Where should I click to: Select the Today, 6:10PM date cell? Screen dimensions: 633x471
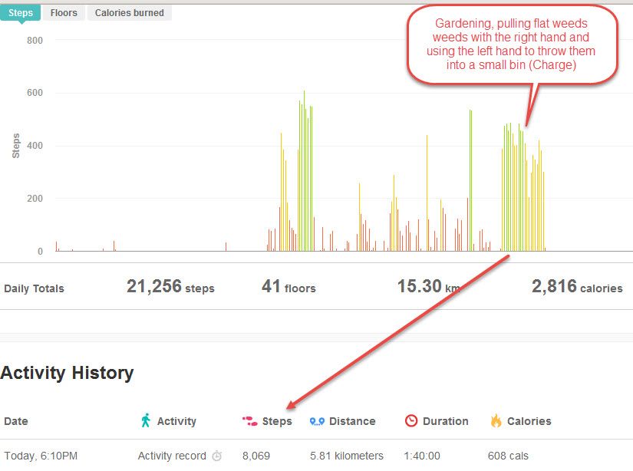point(41,456)
